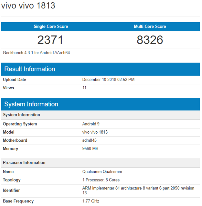Click the single-core value 2371
202x206 pixels.
pyautogui.click(x=50, y=40)
